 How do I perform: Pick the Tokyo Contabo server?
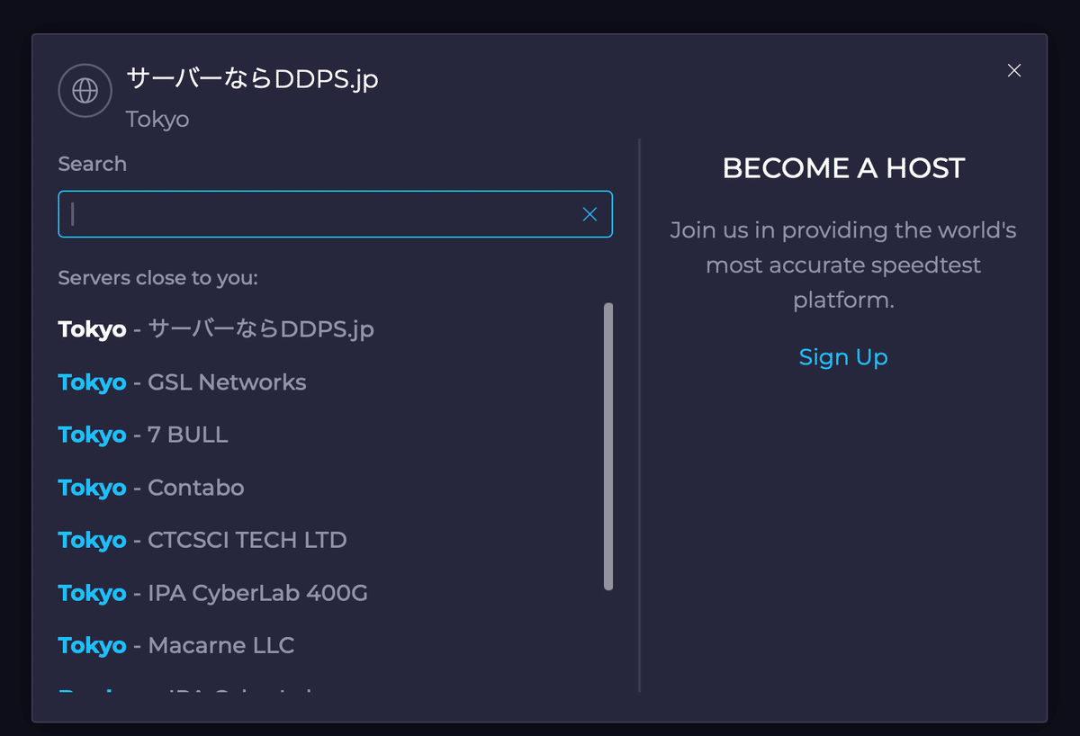point(151,488)
